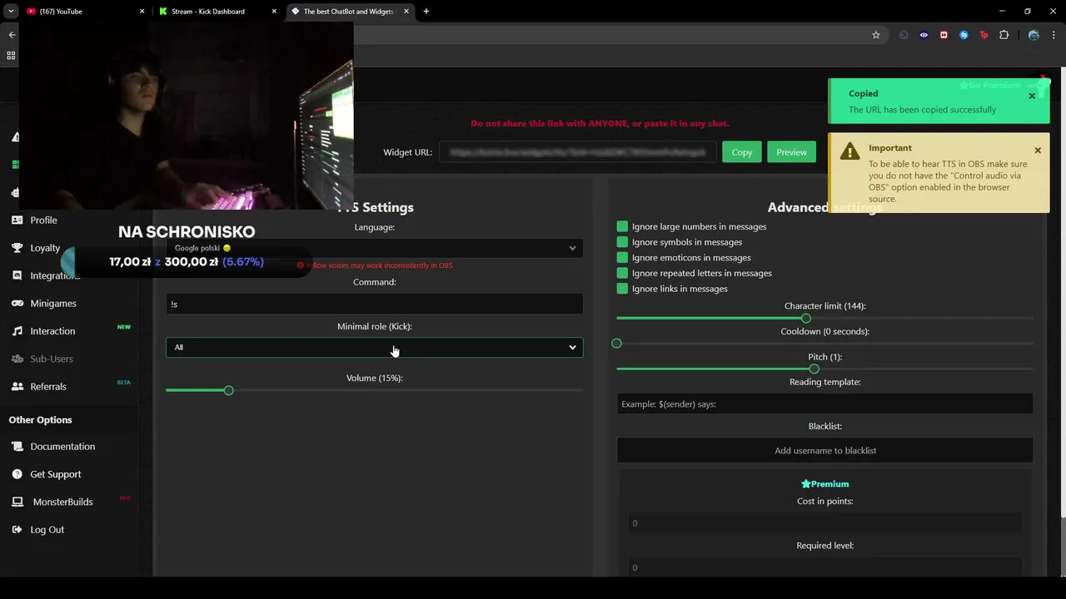Expand the Minimal role dropdown set to All

click(x=375, y=348)
